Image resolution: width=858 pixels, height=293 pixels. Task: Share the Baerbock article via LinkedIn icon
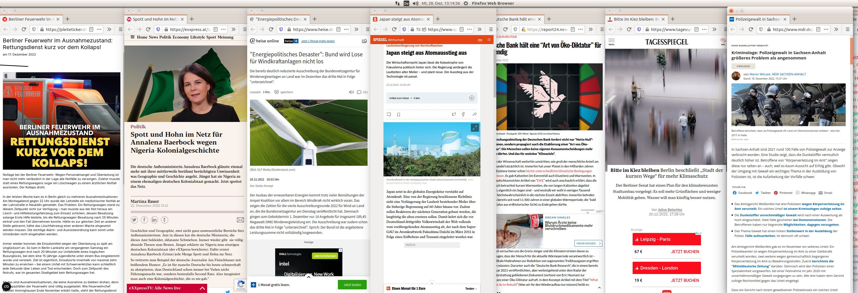154,220
